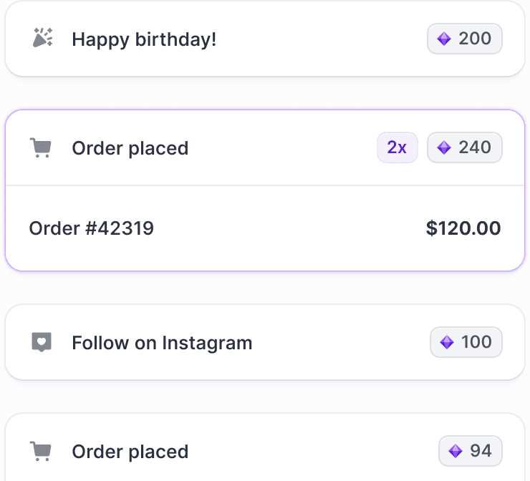Click the $120.00 order total
The image size is (530, 481).
tap(463, 228)
